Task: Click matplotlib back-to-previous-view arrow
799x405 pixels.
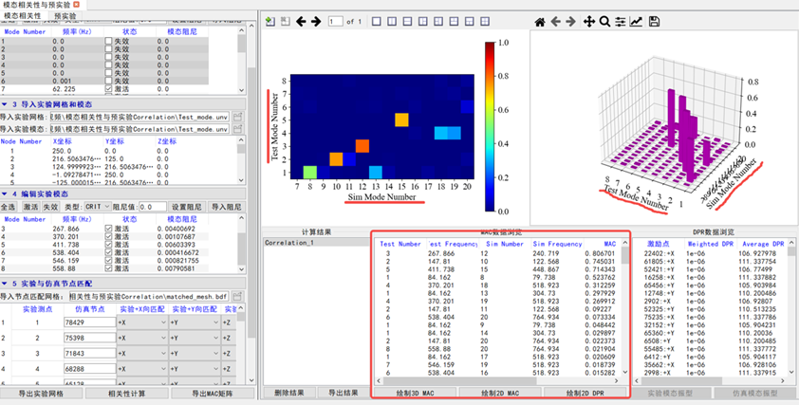Action: [x=555, y=22]
